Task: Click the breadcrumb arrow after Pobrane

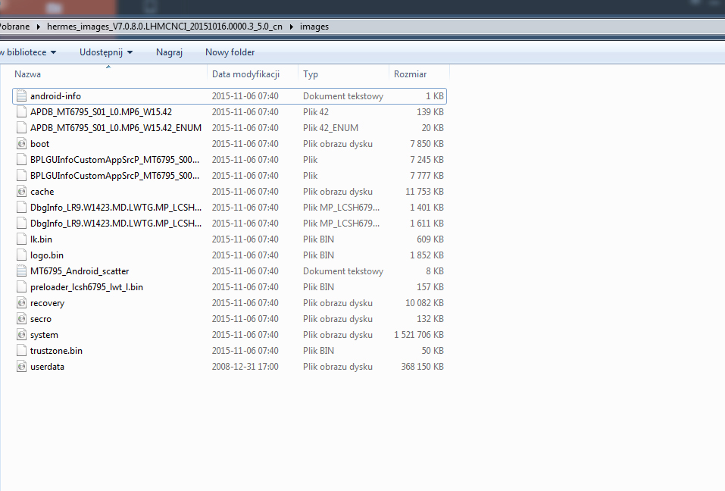Action: [x=38, y=27]
